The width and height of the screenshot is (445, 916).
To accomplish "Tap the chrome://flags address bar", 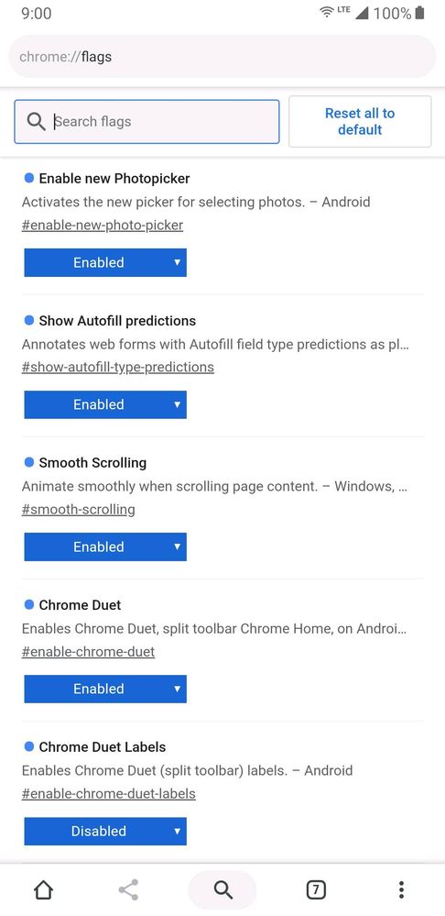I will [x=222, y=57].
